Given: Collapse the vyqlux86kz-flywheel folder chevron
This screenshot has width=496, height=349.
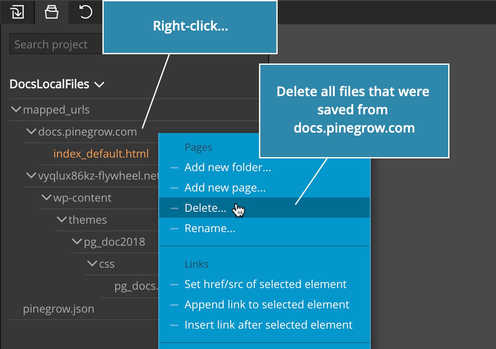Looking at the screenshot, I should coord(31,175).
